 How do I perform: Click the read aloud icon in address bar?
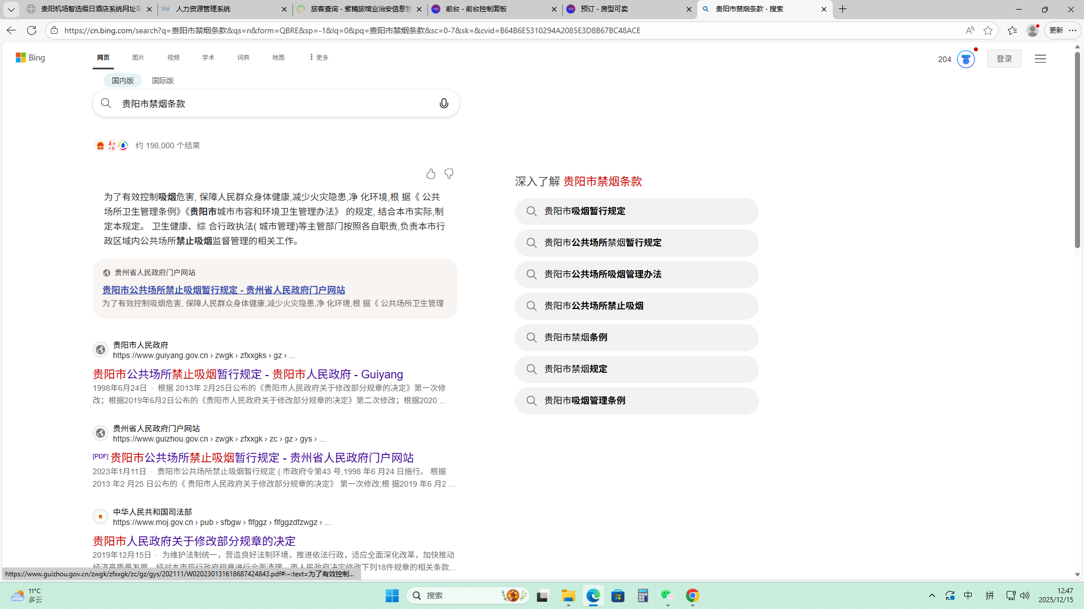969,30
